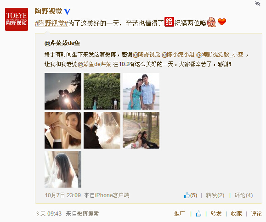Hide post using the eye icon

tap(258, 4)
